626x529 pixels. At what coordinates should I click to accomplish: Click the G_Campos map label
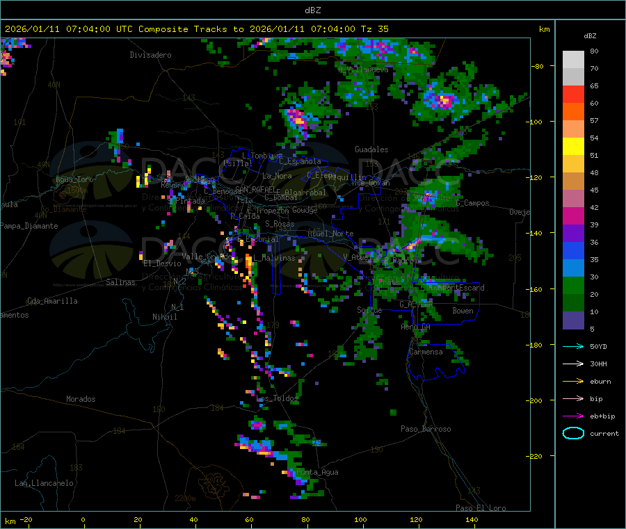[x=472, y=203]
